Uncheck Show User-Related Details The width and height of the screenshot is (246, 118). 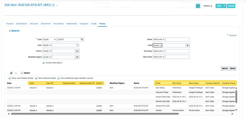pyautogui.click(x=10, y=78)
